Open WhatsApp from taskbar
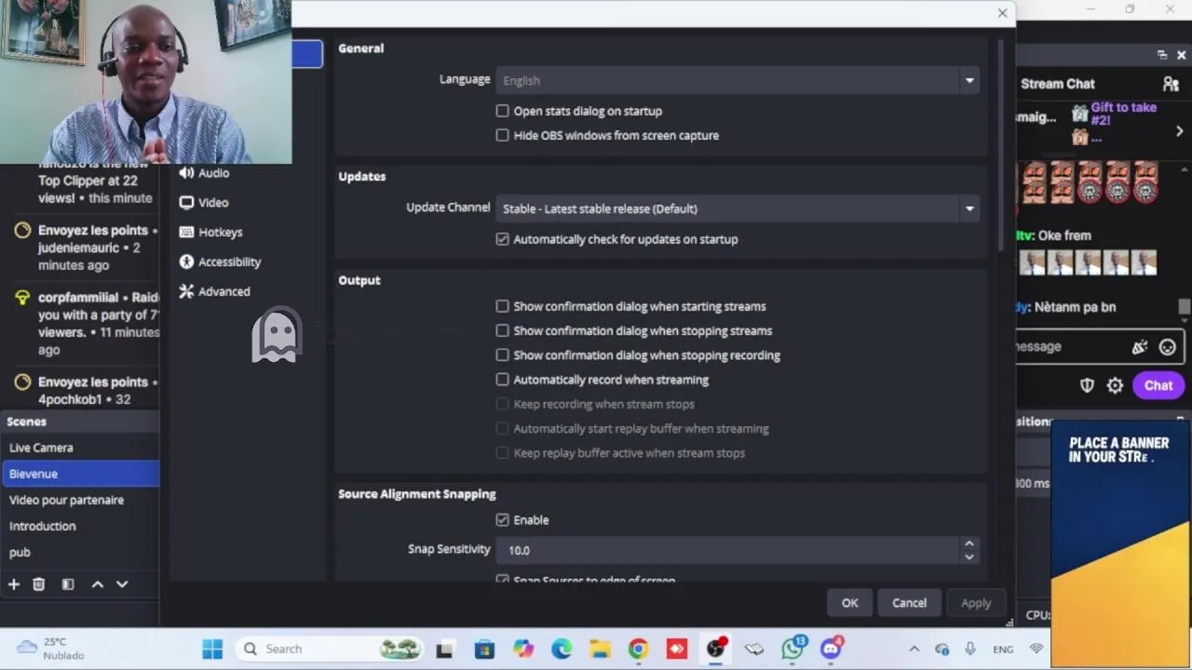The height and width of the screenshot is (670, 1192). (x=792, y=649)
